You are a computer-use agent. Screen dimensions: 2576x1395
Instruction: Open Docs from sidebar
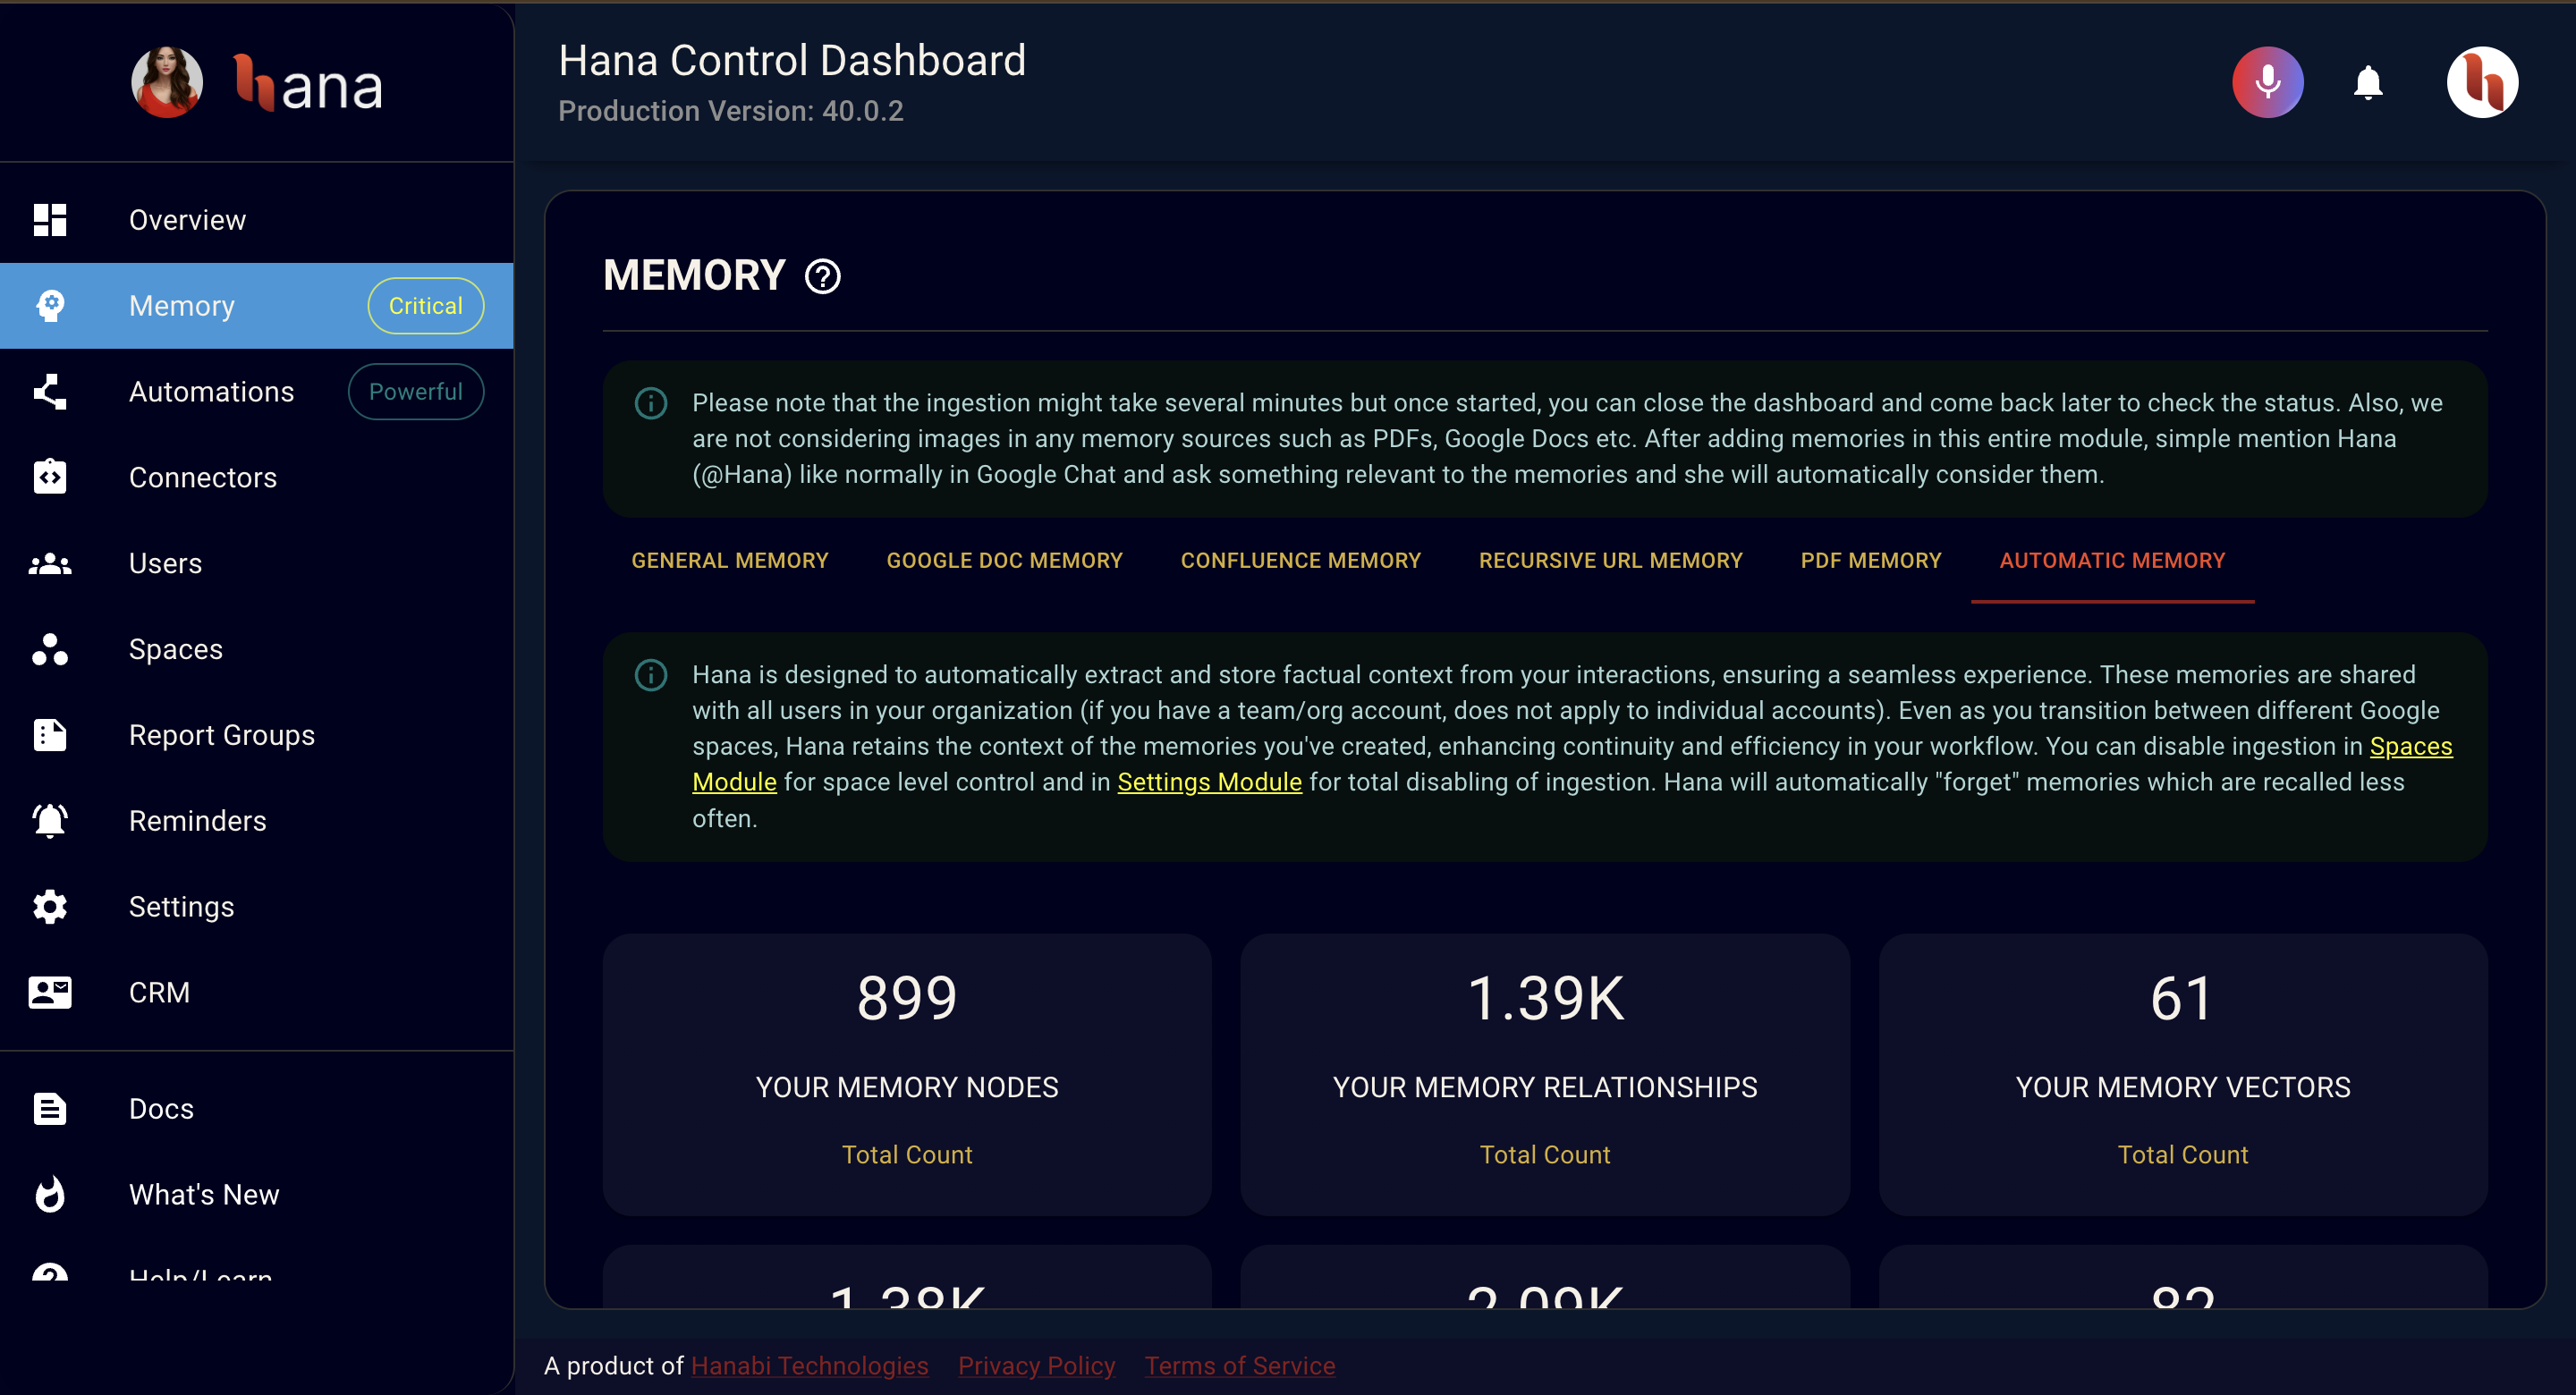coord(257,1109)
